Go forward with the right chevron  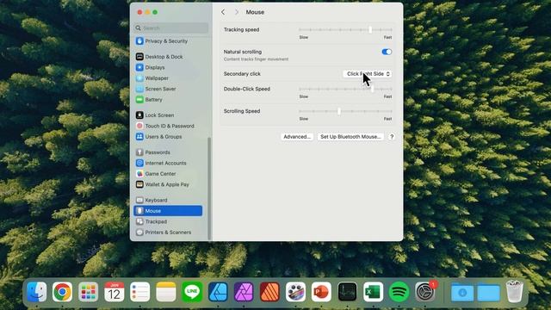tap(237, 12)
